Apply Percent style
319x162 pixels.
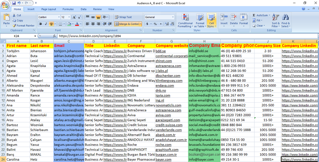coord(155,24)
